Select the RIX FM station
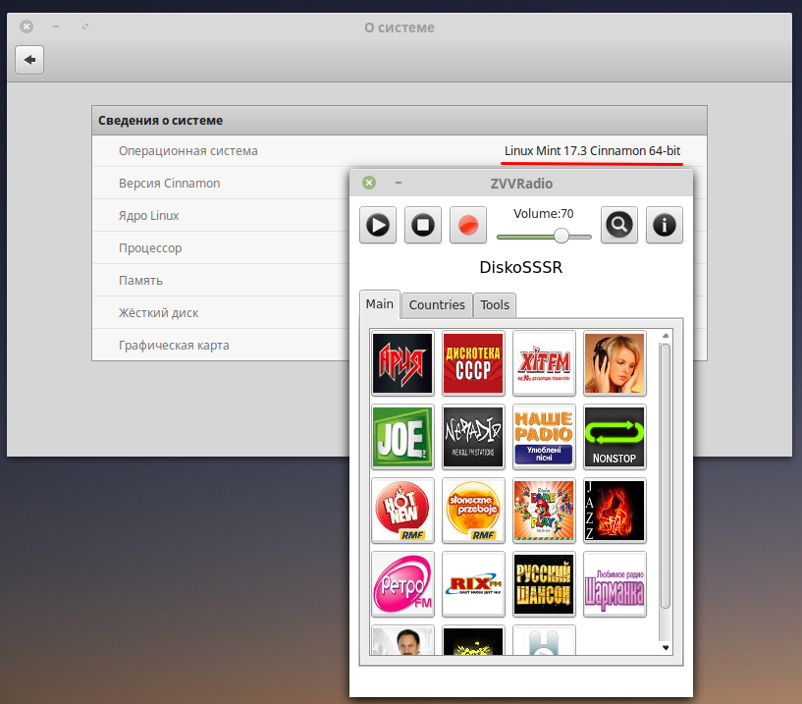Viewport: 802px width, 704px height. tap(473, 584)
